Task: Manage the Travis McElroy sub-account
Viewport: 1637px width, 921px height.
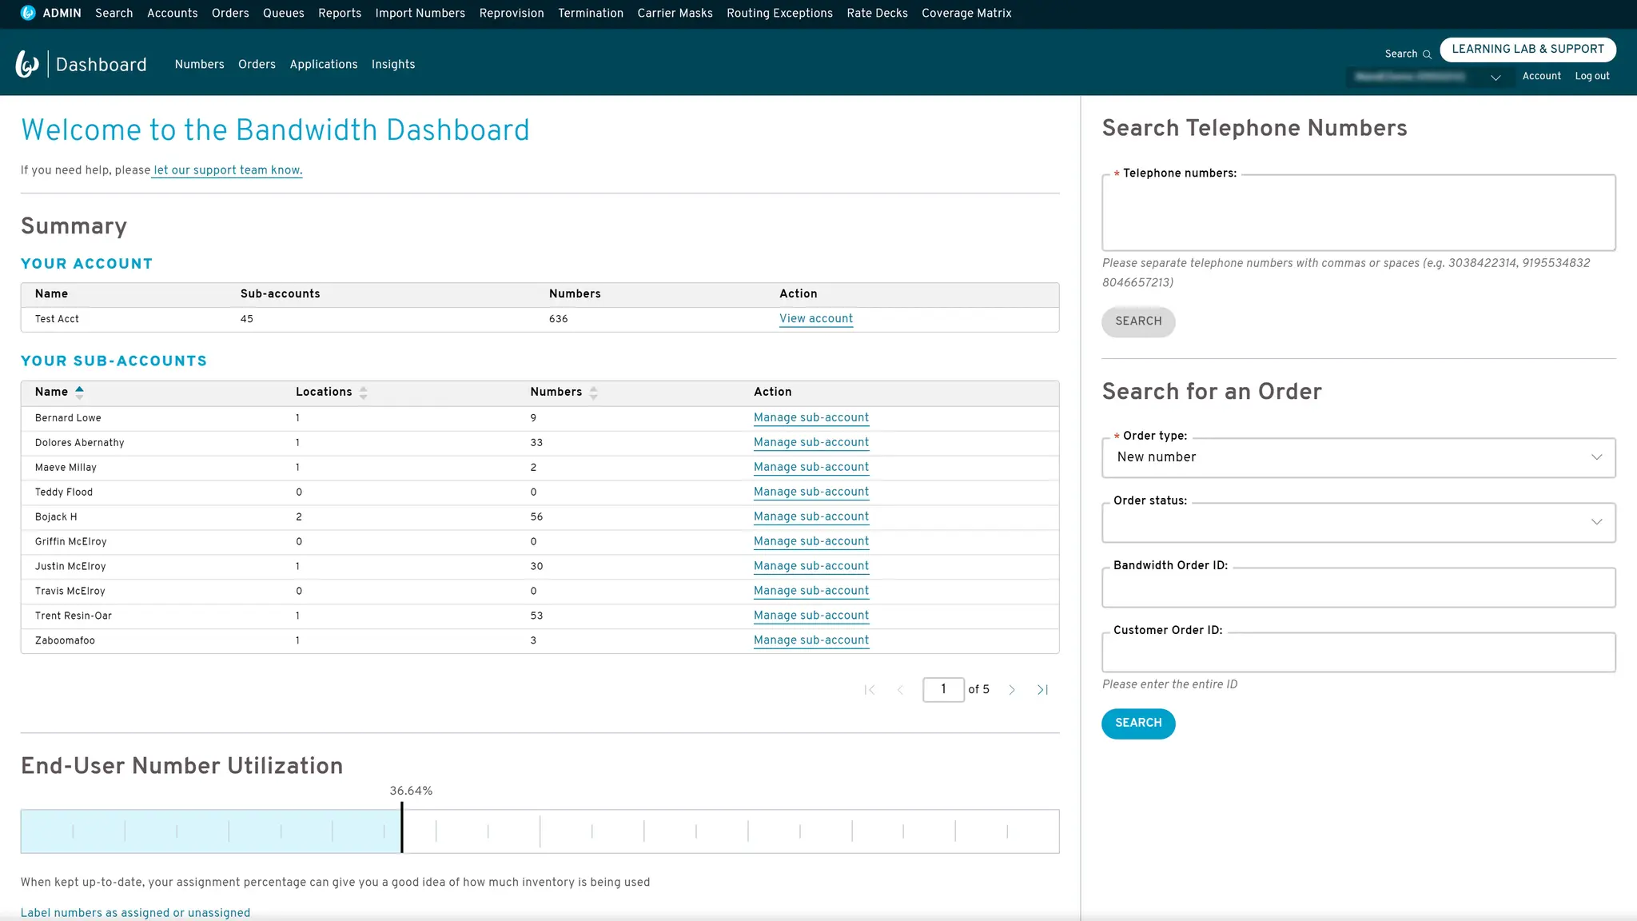Action: point(811,591)
